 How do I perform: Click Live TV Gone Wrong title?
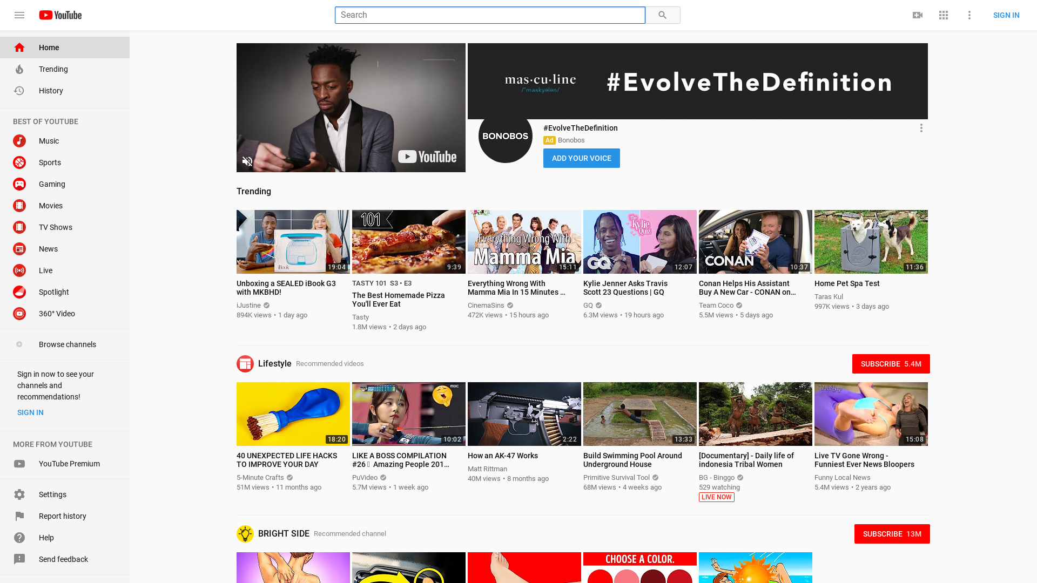864,460
